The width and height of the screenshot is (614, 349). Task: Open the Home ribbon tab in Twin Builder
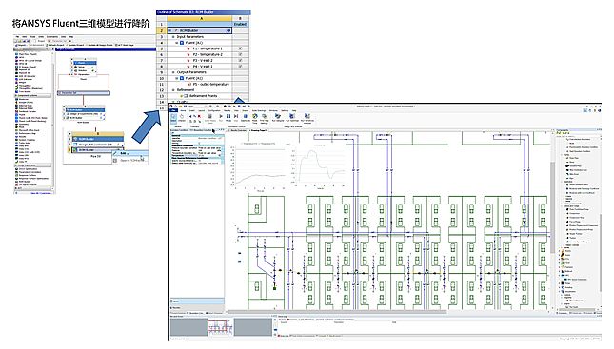pos(183,110)
